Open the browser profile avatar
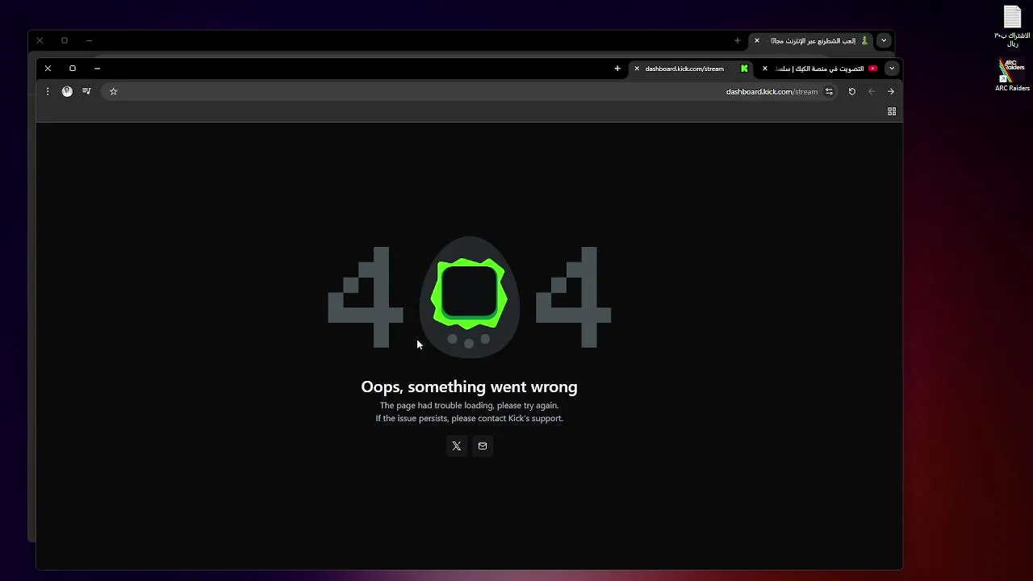The height and width of the screenshot is (581, 1033). click(x=67, y=92)
